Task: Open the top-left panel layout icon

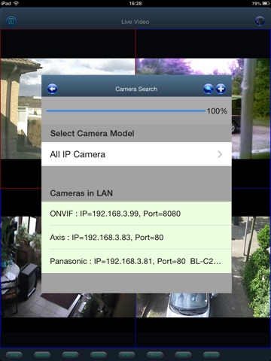Action: pos(11,21)
